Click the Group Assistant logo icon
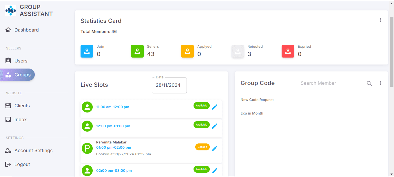 [x=11, y=10]
